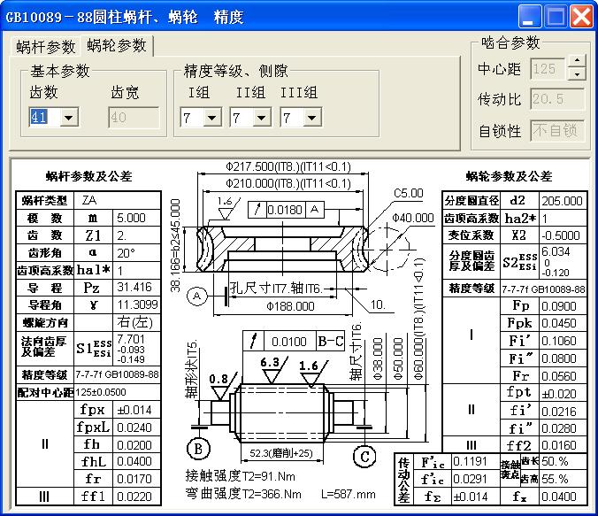Click the fΣ value ±0.014
The image size is (598, 516).
coord(471,497)
